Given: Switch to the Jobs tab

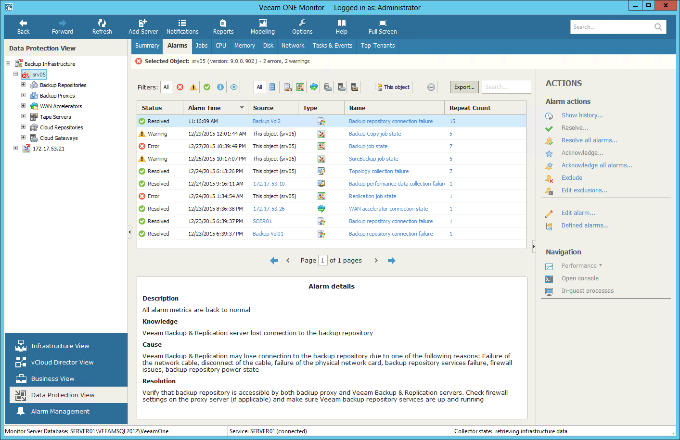Looking at the screenshot, I should (x=202, y=46).
